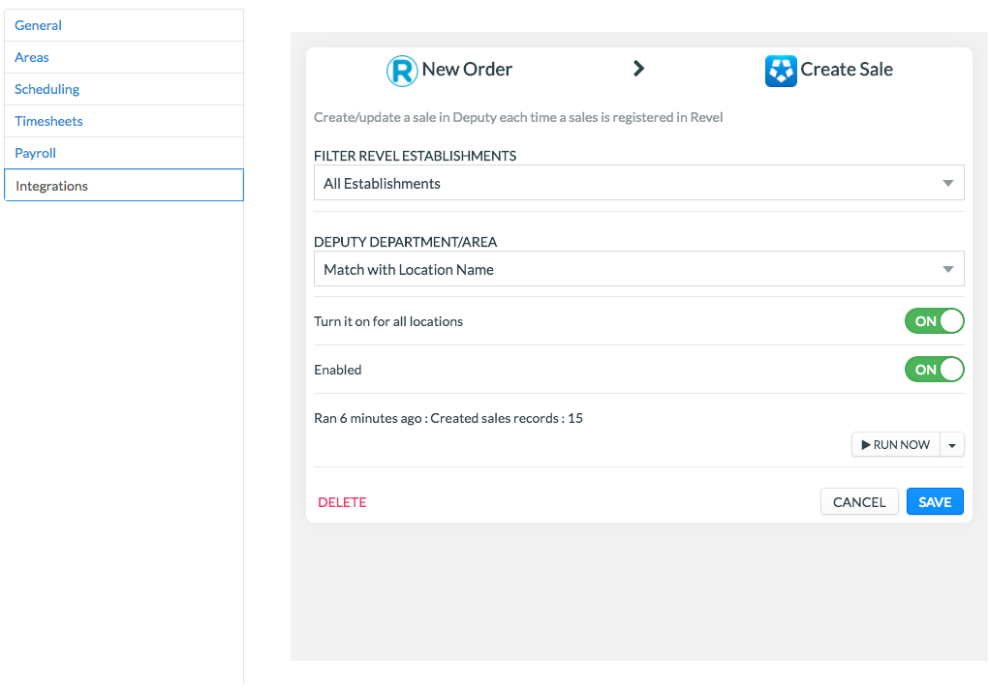
Task: Open the Filter Revel Establishments dropdown
Action: point(639,183)
